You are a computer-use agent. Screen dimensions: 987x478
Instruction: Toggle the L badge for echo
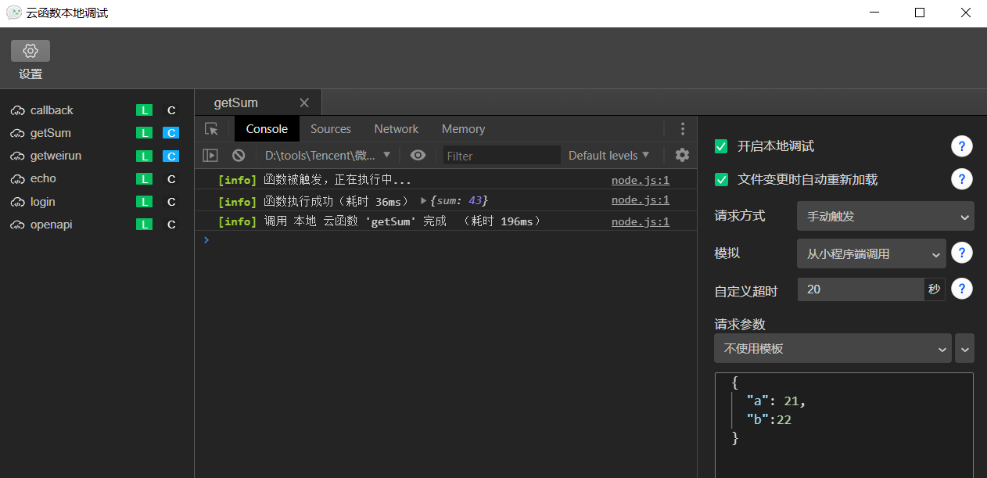[x=144, y=179]
